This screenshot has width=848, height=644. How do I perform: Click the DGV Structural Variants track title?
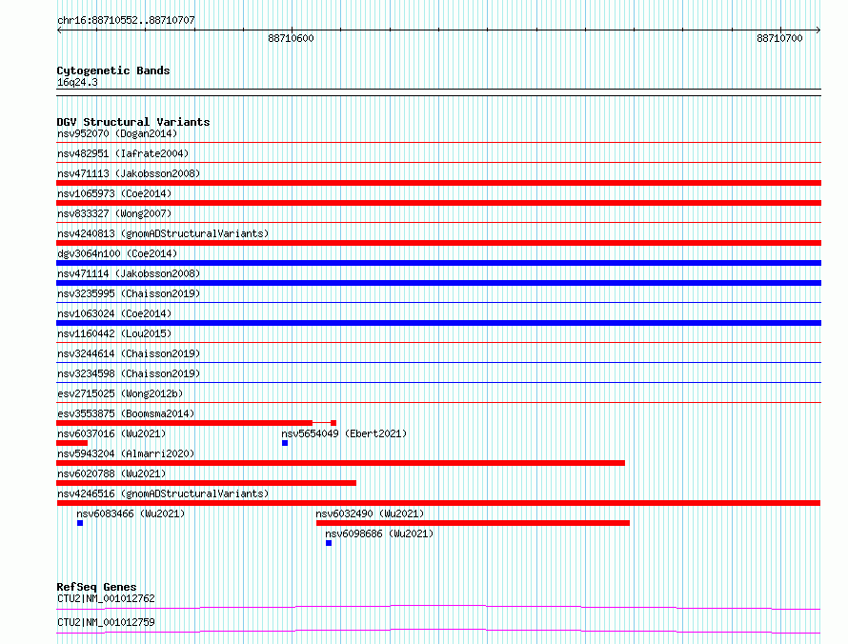coord(133,122)
